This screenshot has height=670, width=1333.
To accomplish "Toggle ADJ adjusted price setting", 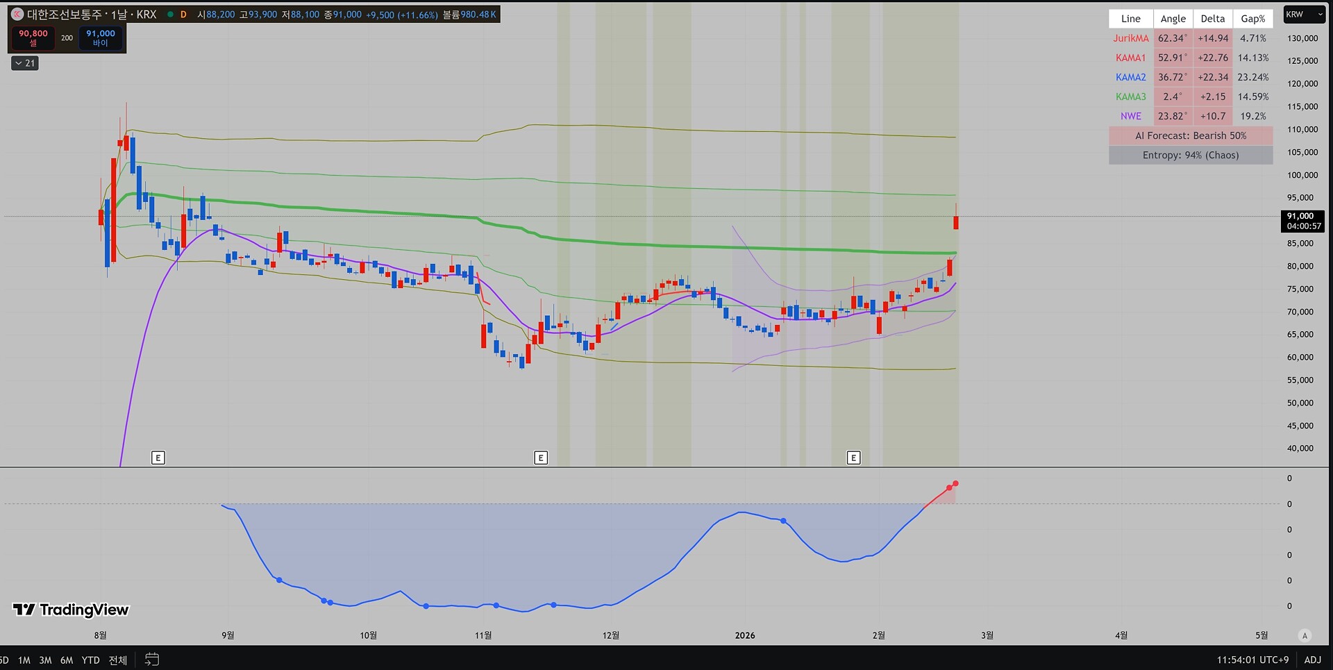I will click(1312, 660).
